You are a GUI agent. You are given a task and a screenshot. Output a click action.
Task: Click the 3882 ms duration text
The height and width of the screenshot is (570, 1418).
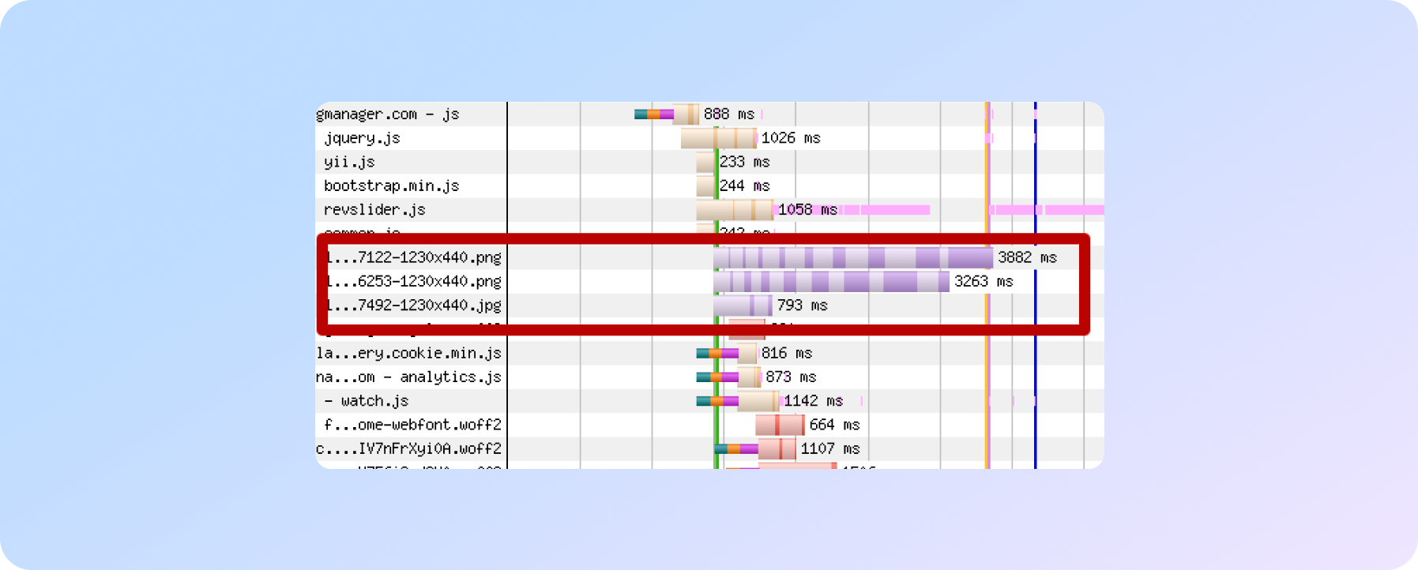[1027, 257]
